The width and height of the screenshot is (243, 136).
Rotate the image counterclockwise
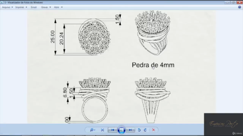tap(139, 130)
